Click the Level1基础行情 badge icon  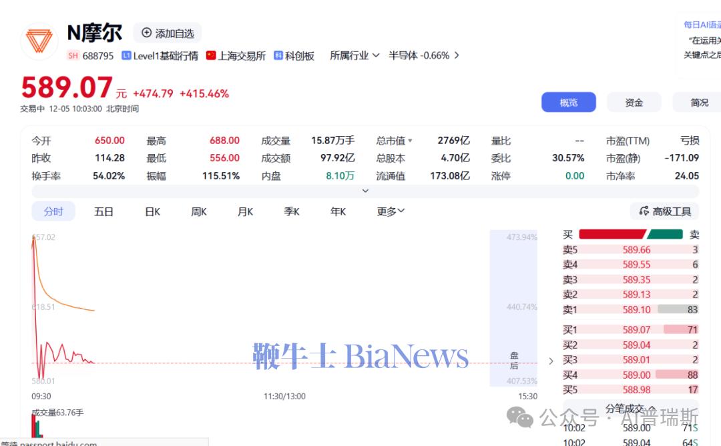click(x=126, y=56)
